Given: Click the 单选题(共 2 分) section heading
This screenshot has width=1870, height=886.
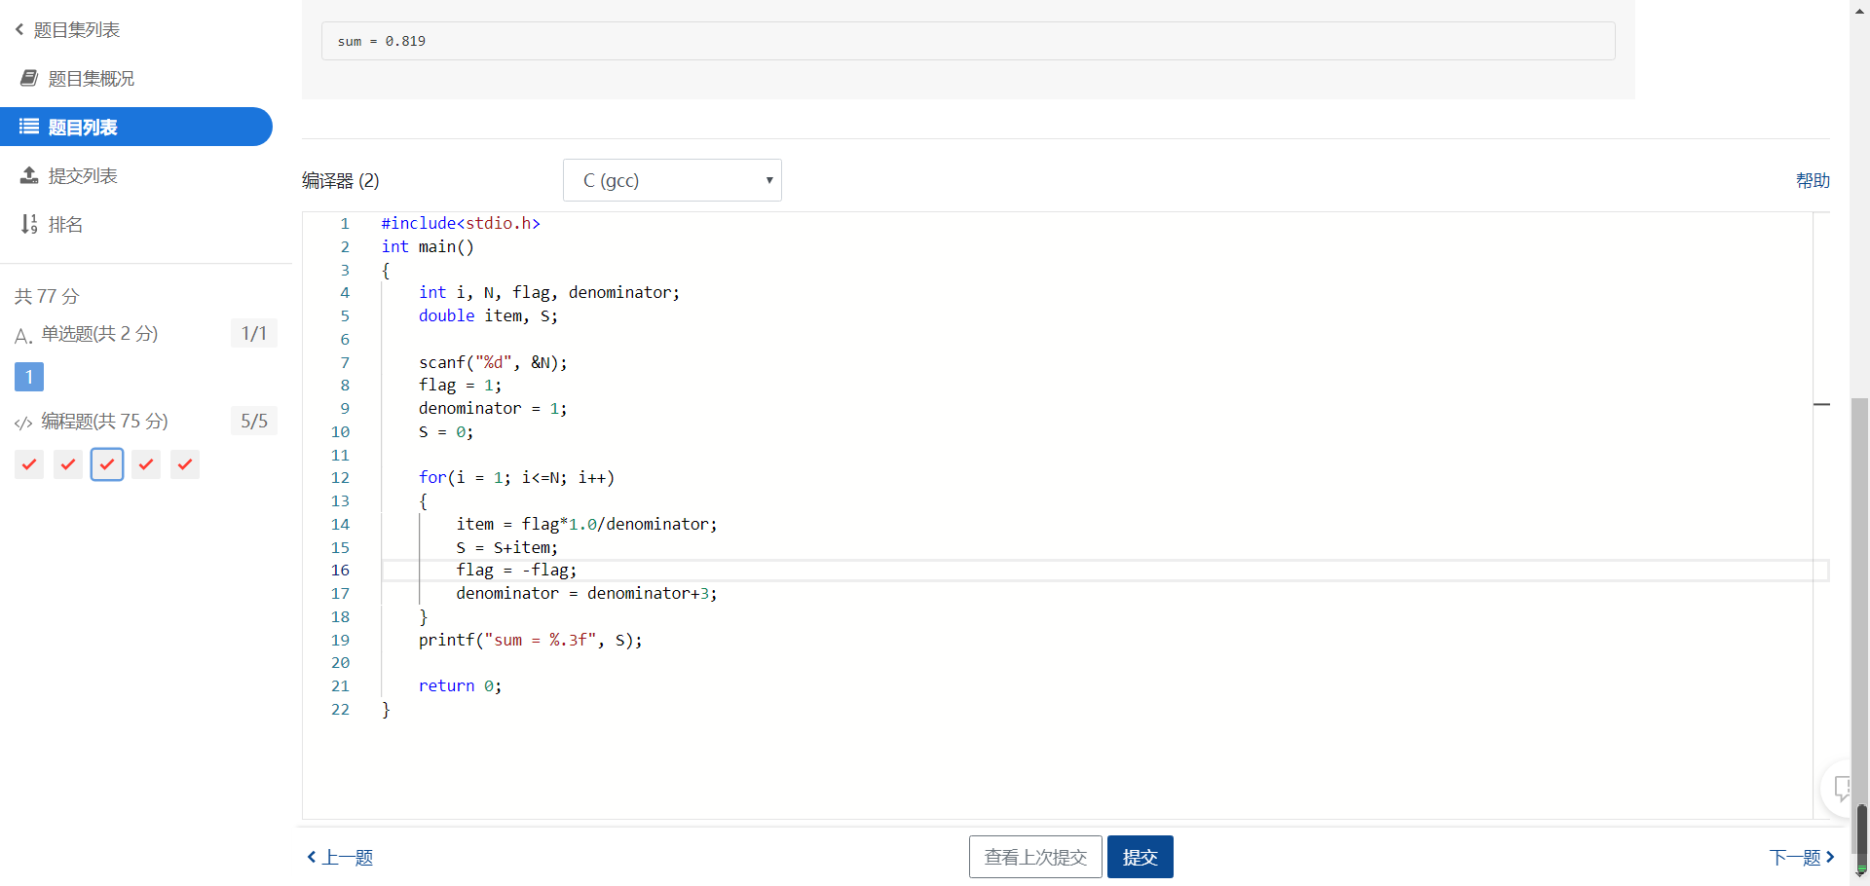Looking at the screenshot, I should click(x=99, y=334).
